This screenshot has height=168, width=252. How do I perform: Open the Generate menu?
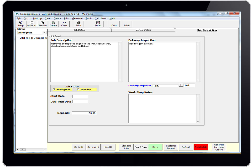[77, 18]
